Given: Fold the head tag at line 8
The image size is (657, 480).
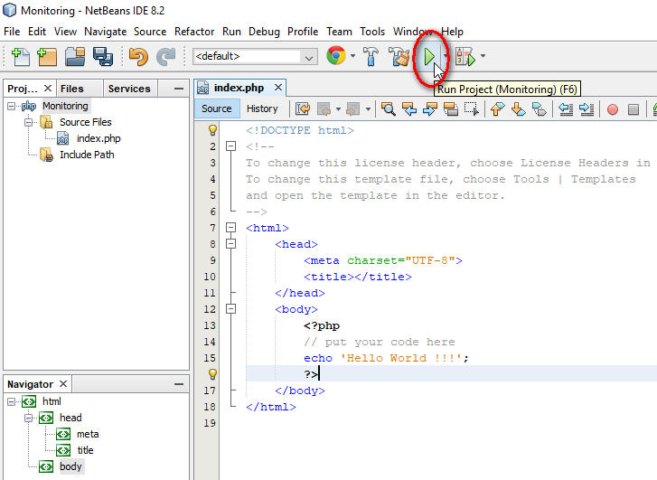Looking at the screenshot, I should 230,244.
